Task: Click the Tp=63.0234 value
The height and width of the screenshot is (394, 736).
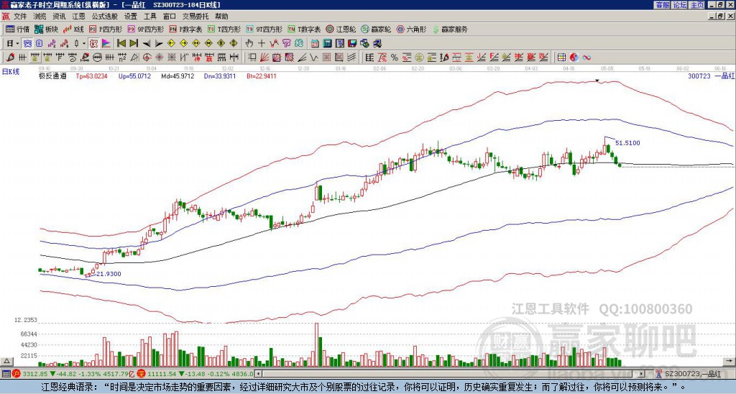Action: pos(92,75)
